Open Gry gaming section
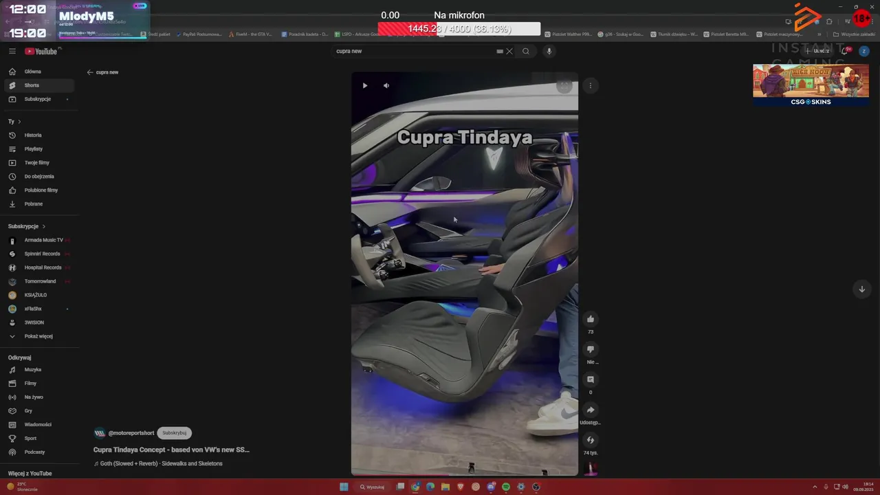This screenshot has height=495, width=880. [39, 411]
